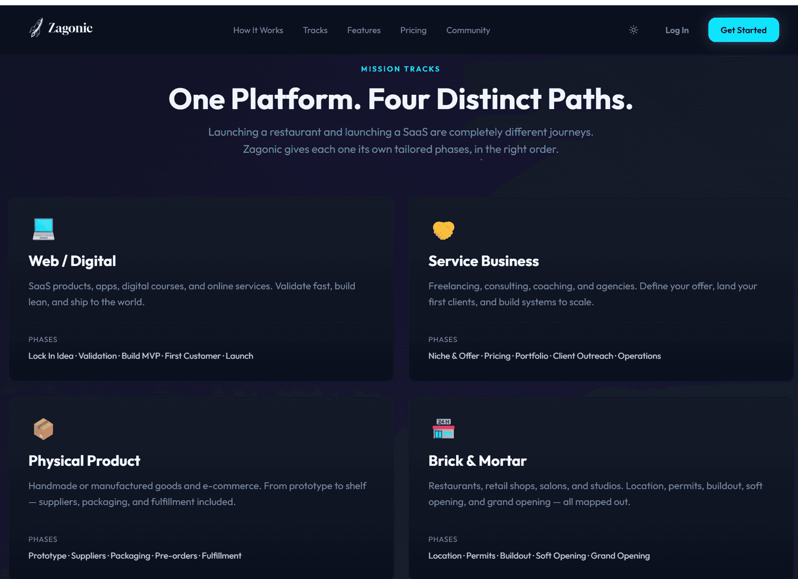
Task: Select the Web / Digital heading
Action: pos(72,261)
